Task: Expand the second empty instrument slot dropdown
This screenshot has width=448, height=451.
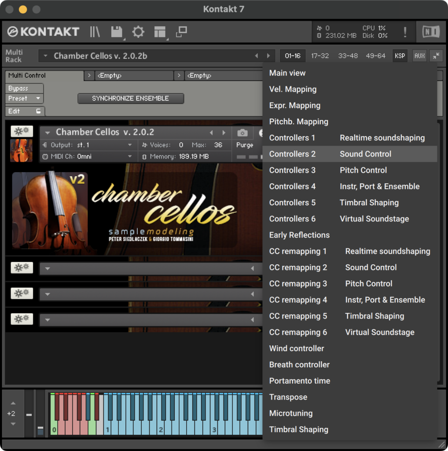Action: click(x=48, y=269)
